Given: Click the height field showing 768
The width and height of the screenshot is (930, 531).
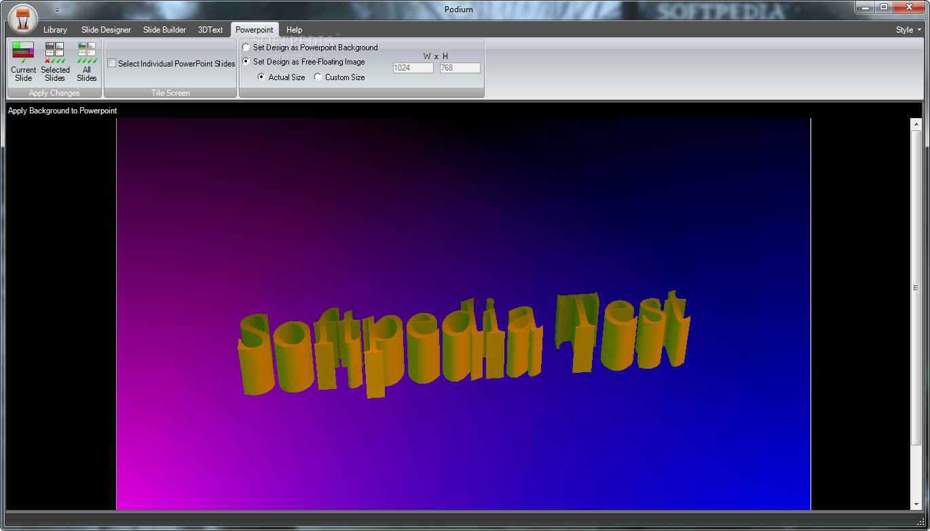Looking at the screenshot, I should click(460, 68).
